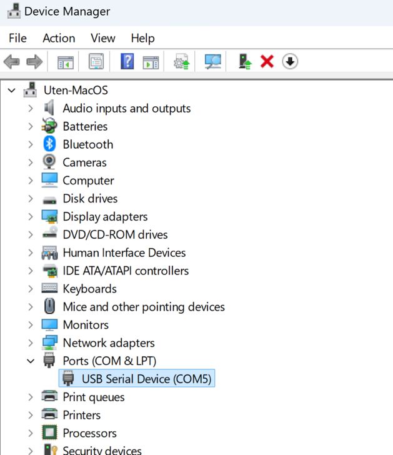
Task: Select the Disk drives label
Action: pos(90,199)
